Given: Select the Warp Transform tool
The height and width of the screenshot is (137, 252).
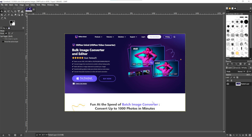Looking at the screenshot, I should 22,12.
